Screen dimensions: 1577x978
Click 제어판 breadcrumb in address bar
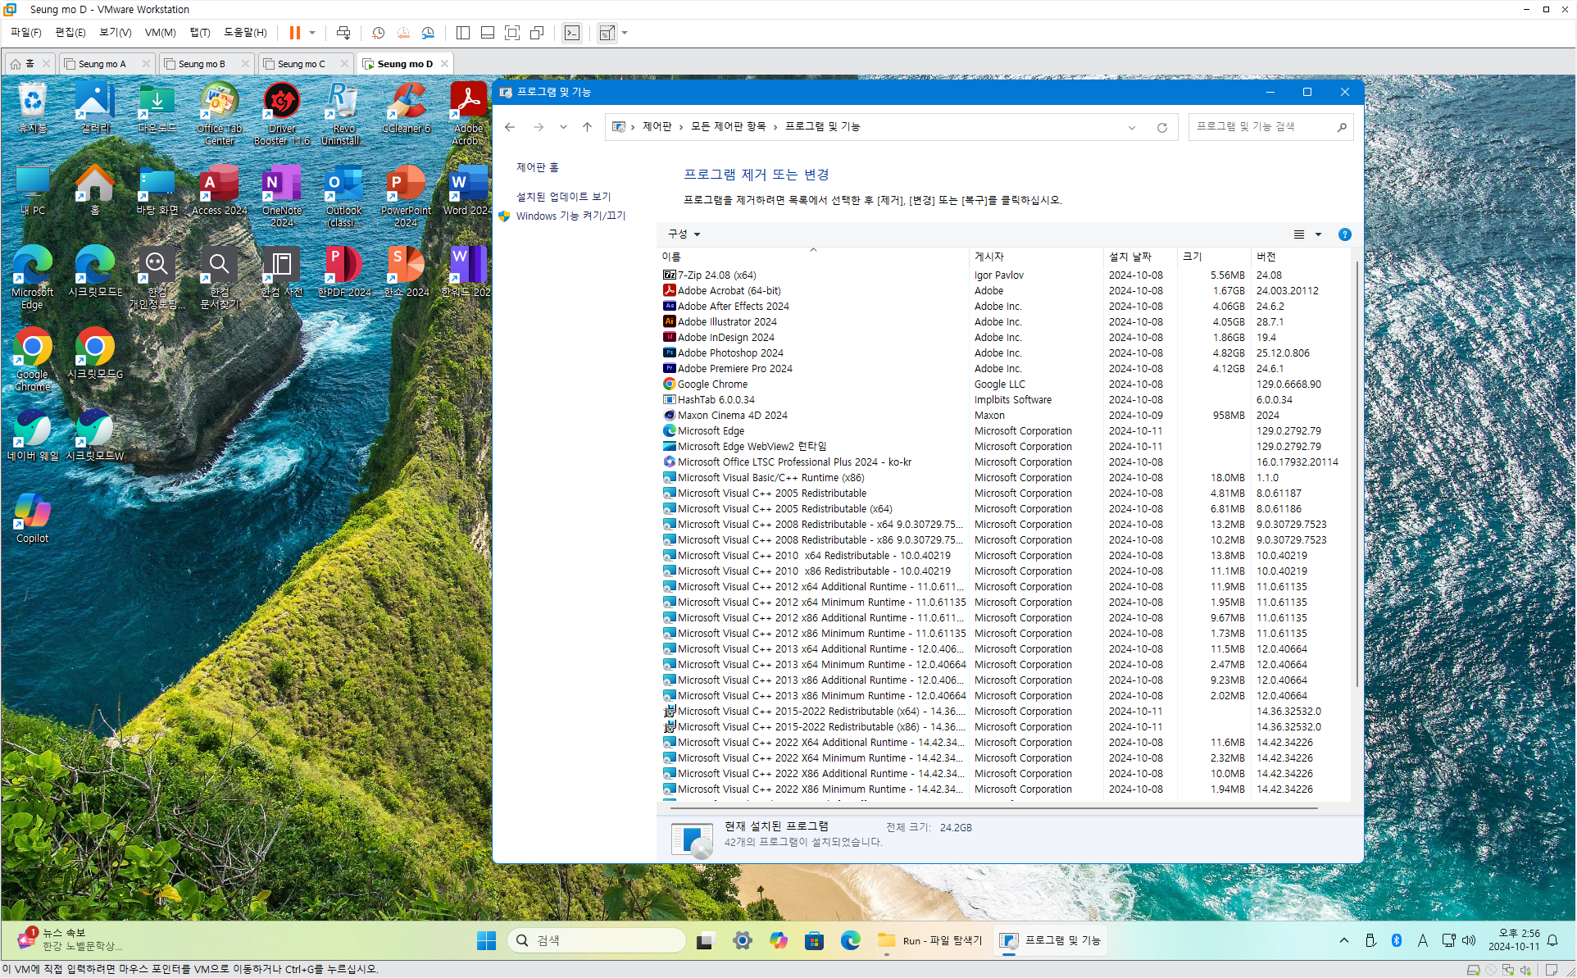click(x=657, y=126)
